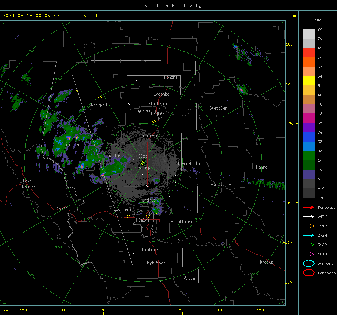This screenshot has width=337, height=315.
Task: Click the cyan 'current' ellipse symbol
Action: [309, 263]
